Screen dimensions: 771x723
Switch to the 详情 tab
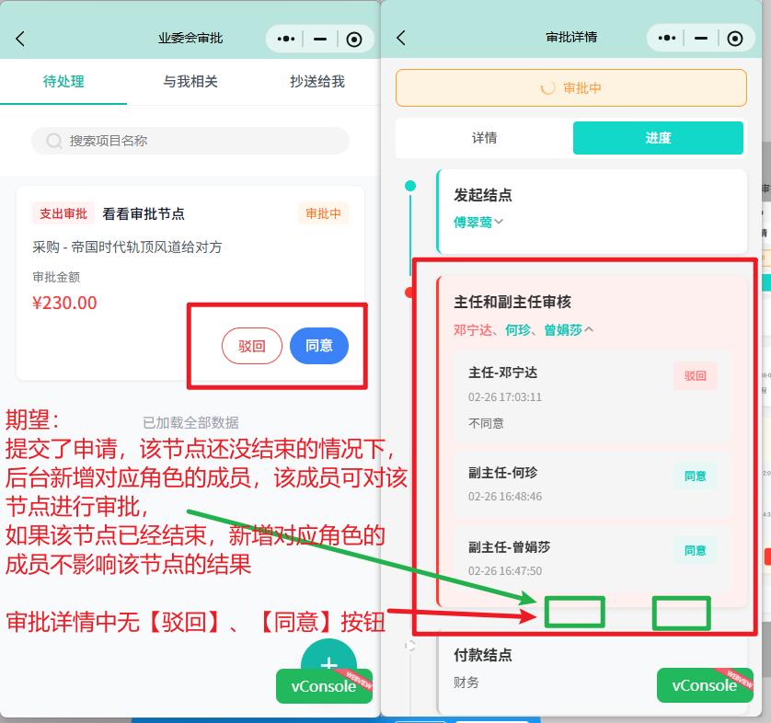point(484,138)
